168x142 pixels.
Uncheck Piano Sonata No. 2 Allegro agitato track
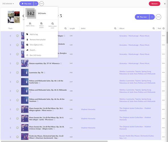tap(17, 109)
